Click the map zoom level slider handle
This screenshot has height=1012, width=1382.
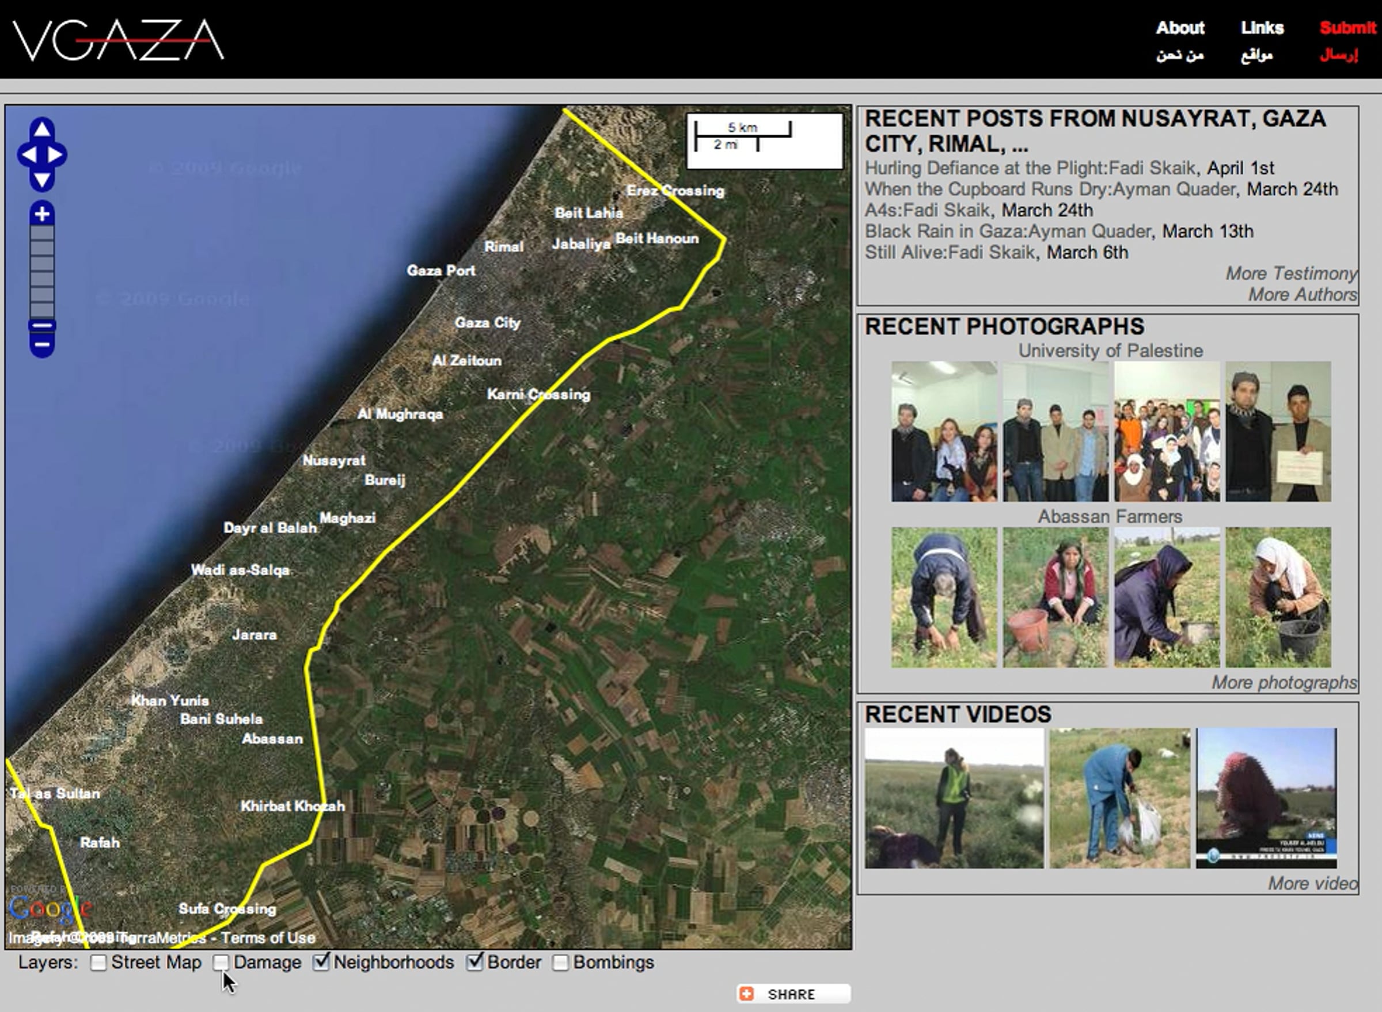pos(41,325)
